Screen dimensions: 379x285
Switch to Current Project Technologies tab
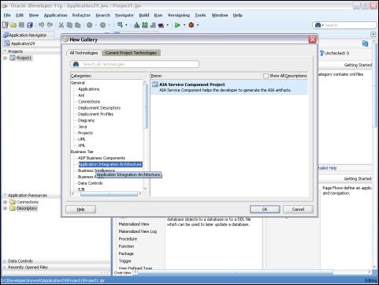tap(131, 53)
